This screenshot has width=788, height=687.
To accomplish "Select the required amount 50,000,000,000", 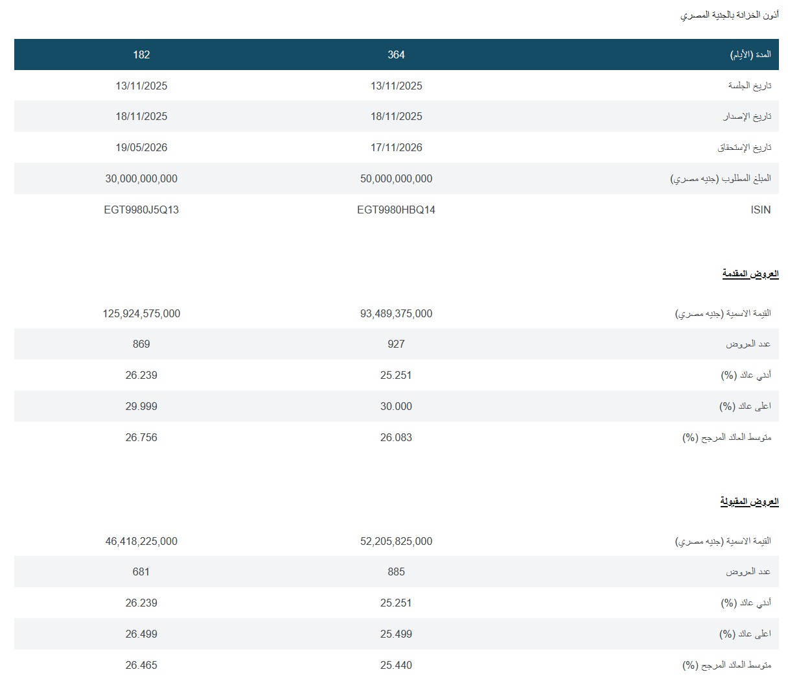I will click(x=396, y=178).
